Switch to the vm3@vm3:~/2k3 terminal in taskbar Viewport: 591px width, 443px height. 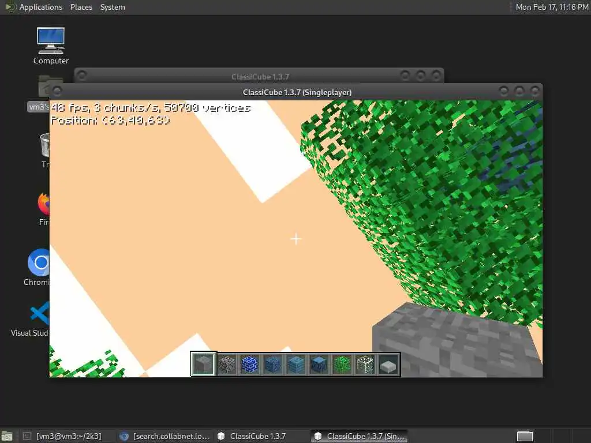point(63,436)
